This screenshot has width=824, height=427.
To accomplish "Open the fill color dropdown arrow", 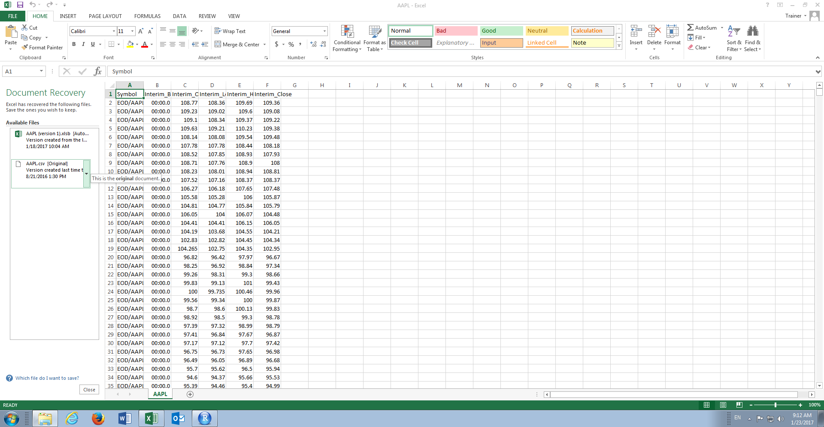I will pos(137,45).
